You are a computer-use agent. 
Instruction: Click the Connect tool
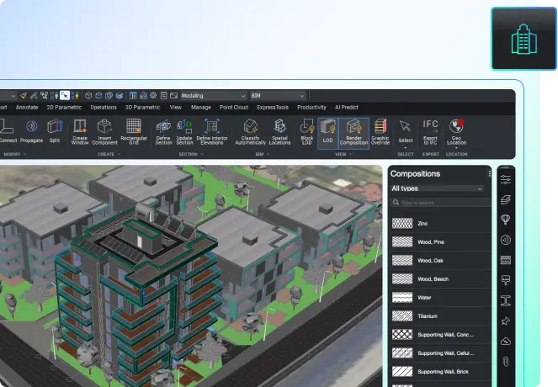pos(7,131)
